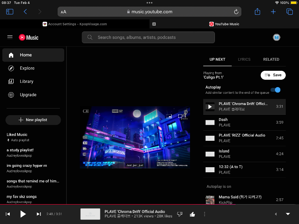The width and height of the screenshot is (299, 224).
Task: Focus the search songs input field
Action: [148, 37]
